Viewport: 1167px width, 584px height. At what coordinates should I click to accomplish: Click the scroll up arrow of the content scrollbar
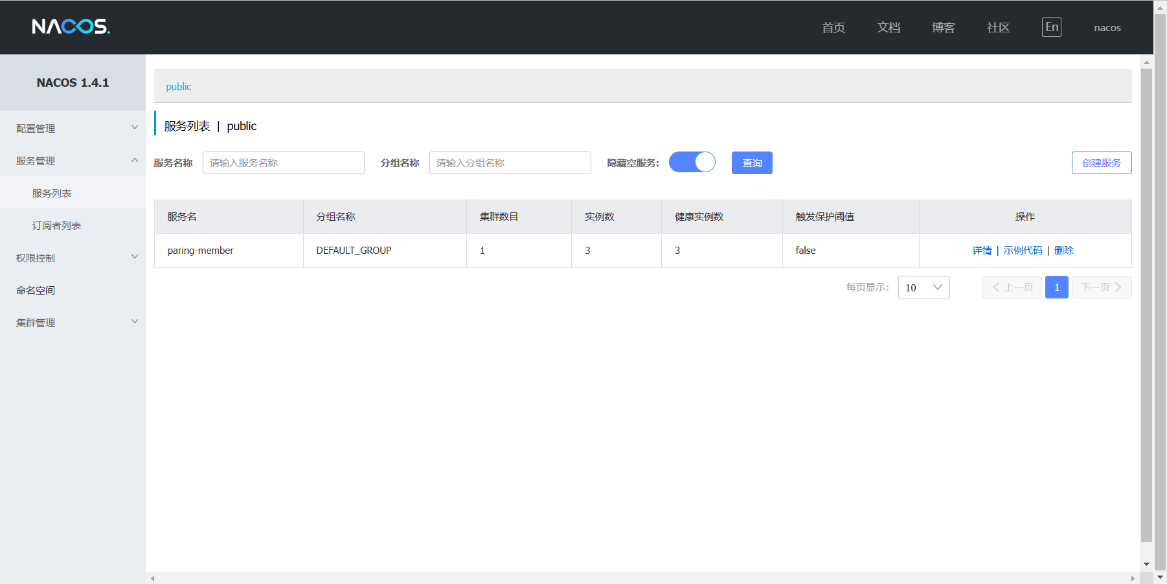pos(1146,63)
